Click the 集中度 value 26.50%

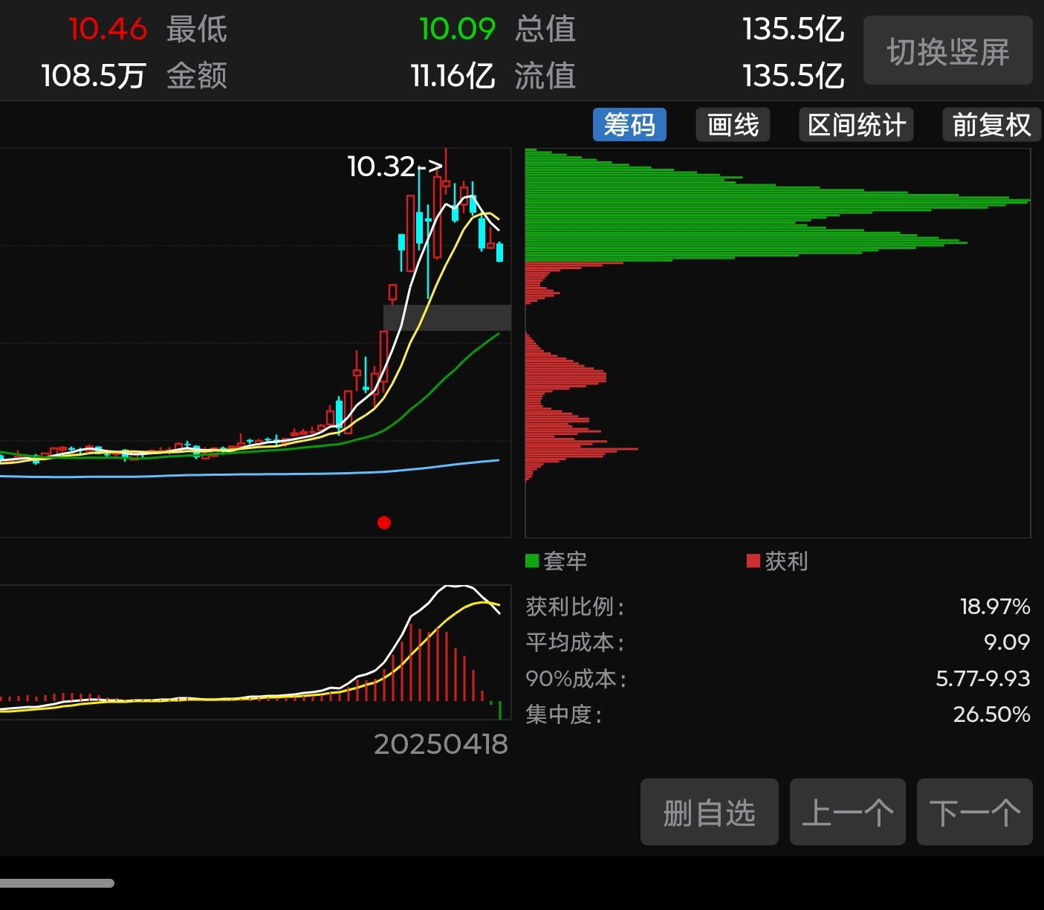[991, 714]
